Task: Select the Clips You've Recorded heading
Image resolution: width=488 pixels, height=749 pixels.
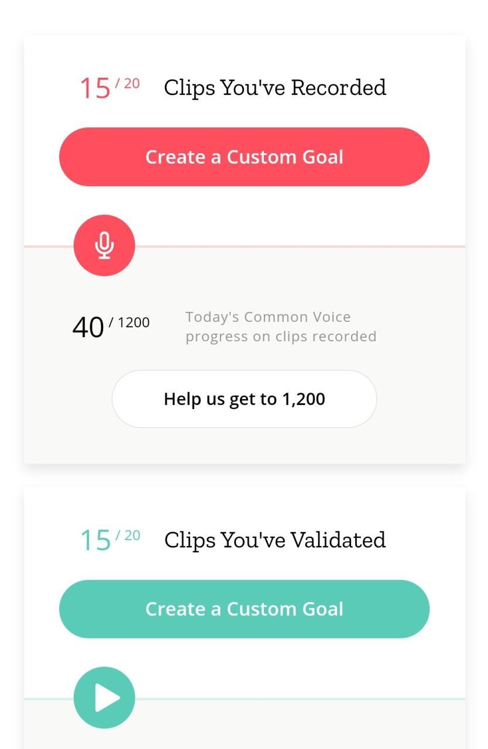Action: [x=274, y=88]
